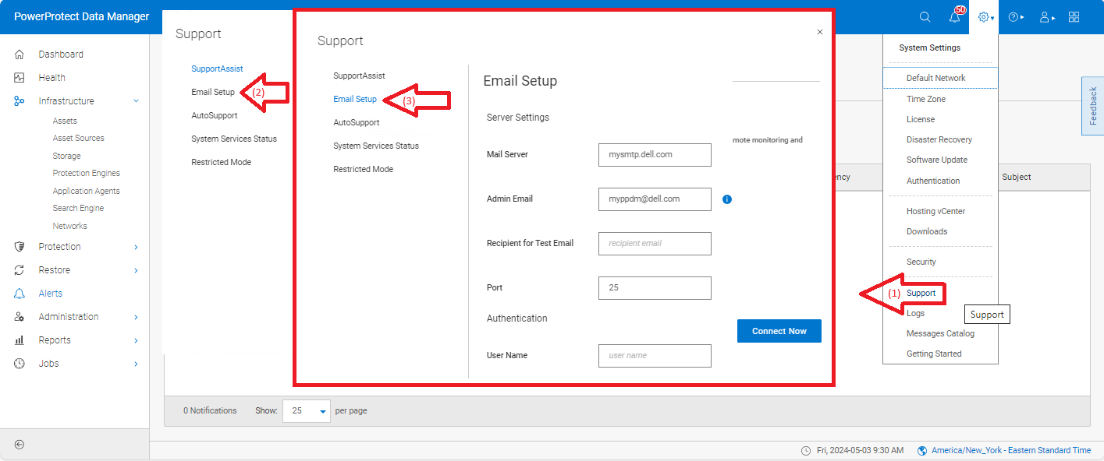Viewport: 1104px width, 461px height.
Task: Open the search using the magnifier icon
Action: pos(925,16)
